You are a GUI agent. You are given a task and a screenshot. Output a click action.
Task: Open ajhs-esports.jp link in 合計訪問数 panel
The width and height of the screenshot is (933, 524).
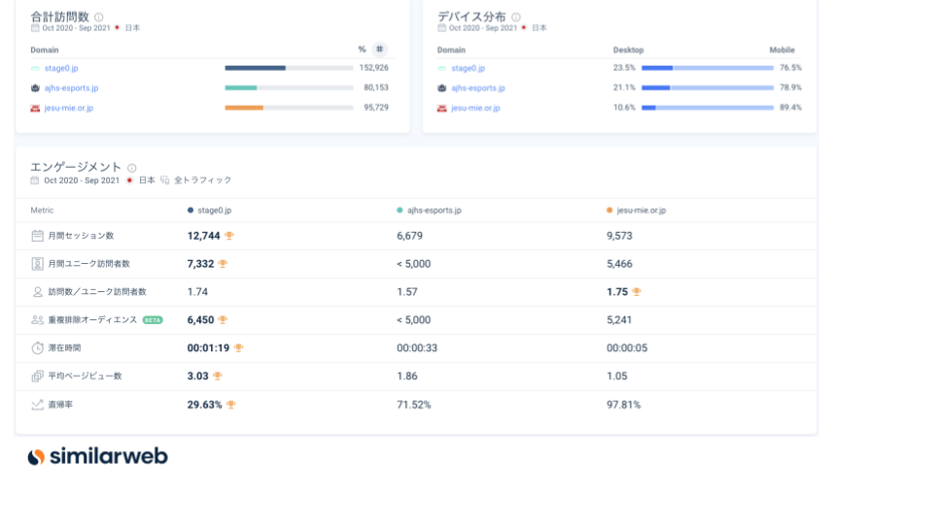coord(71,88)
